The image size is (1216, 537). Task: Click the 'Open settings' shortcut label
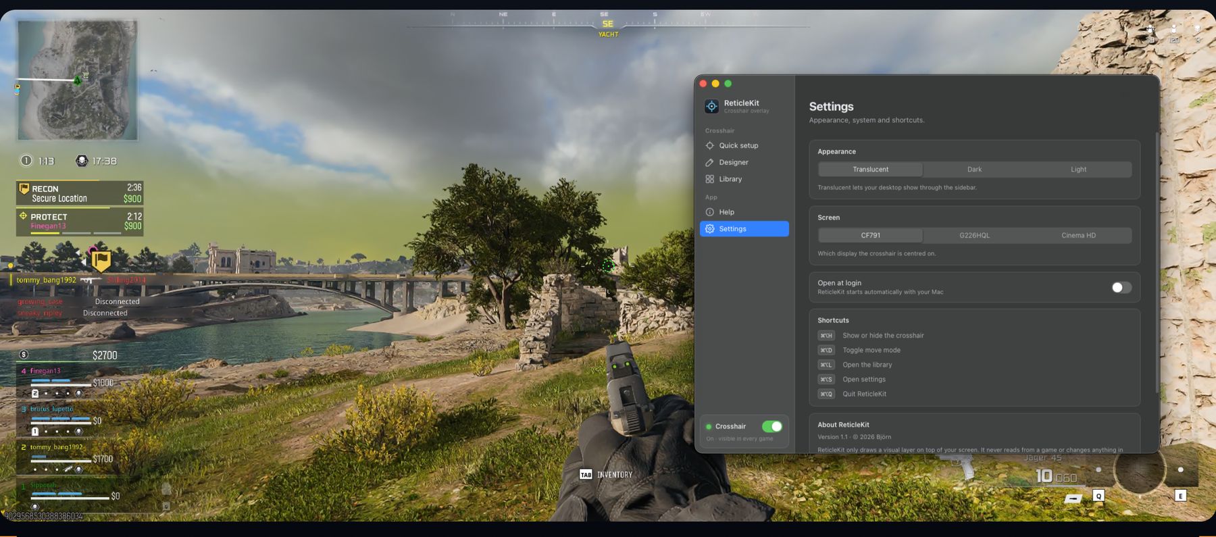tap(864, 380)
